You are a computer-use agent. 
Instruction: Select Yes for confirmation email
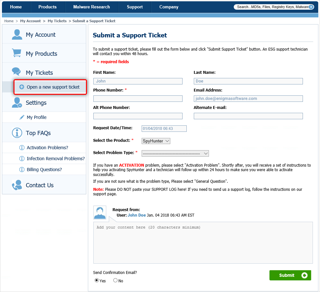coord(97,280)
